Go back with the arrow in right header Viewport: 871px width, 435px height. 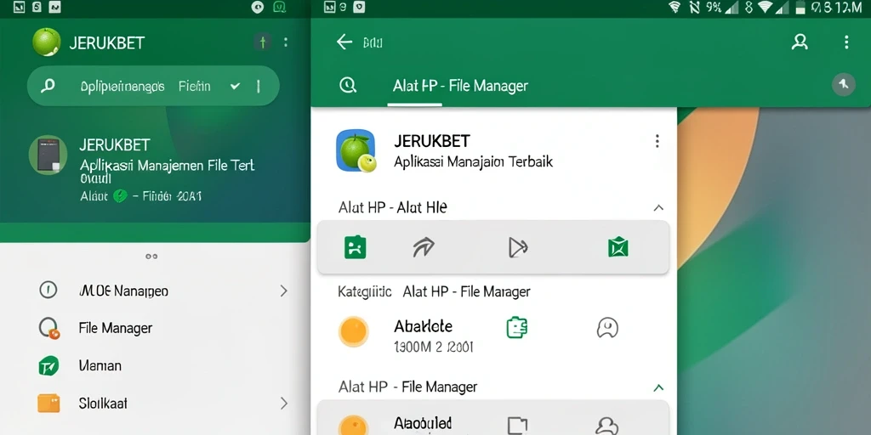pyautogui.click(x=344, y=42)
